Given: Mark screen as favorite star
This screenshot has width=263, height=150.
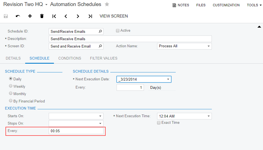Looking at the screenshot, I should 107,4.
